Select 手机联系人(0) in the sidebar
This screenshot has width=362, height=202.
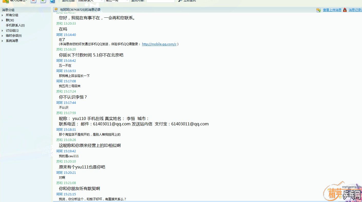(x=15, y=25)
